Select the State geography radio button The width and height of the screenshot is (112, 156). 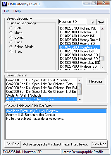(x=11, y=28)
